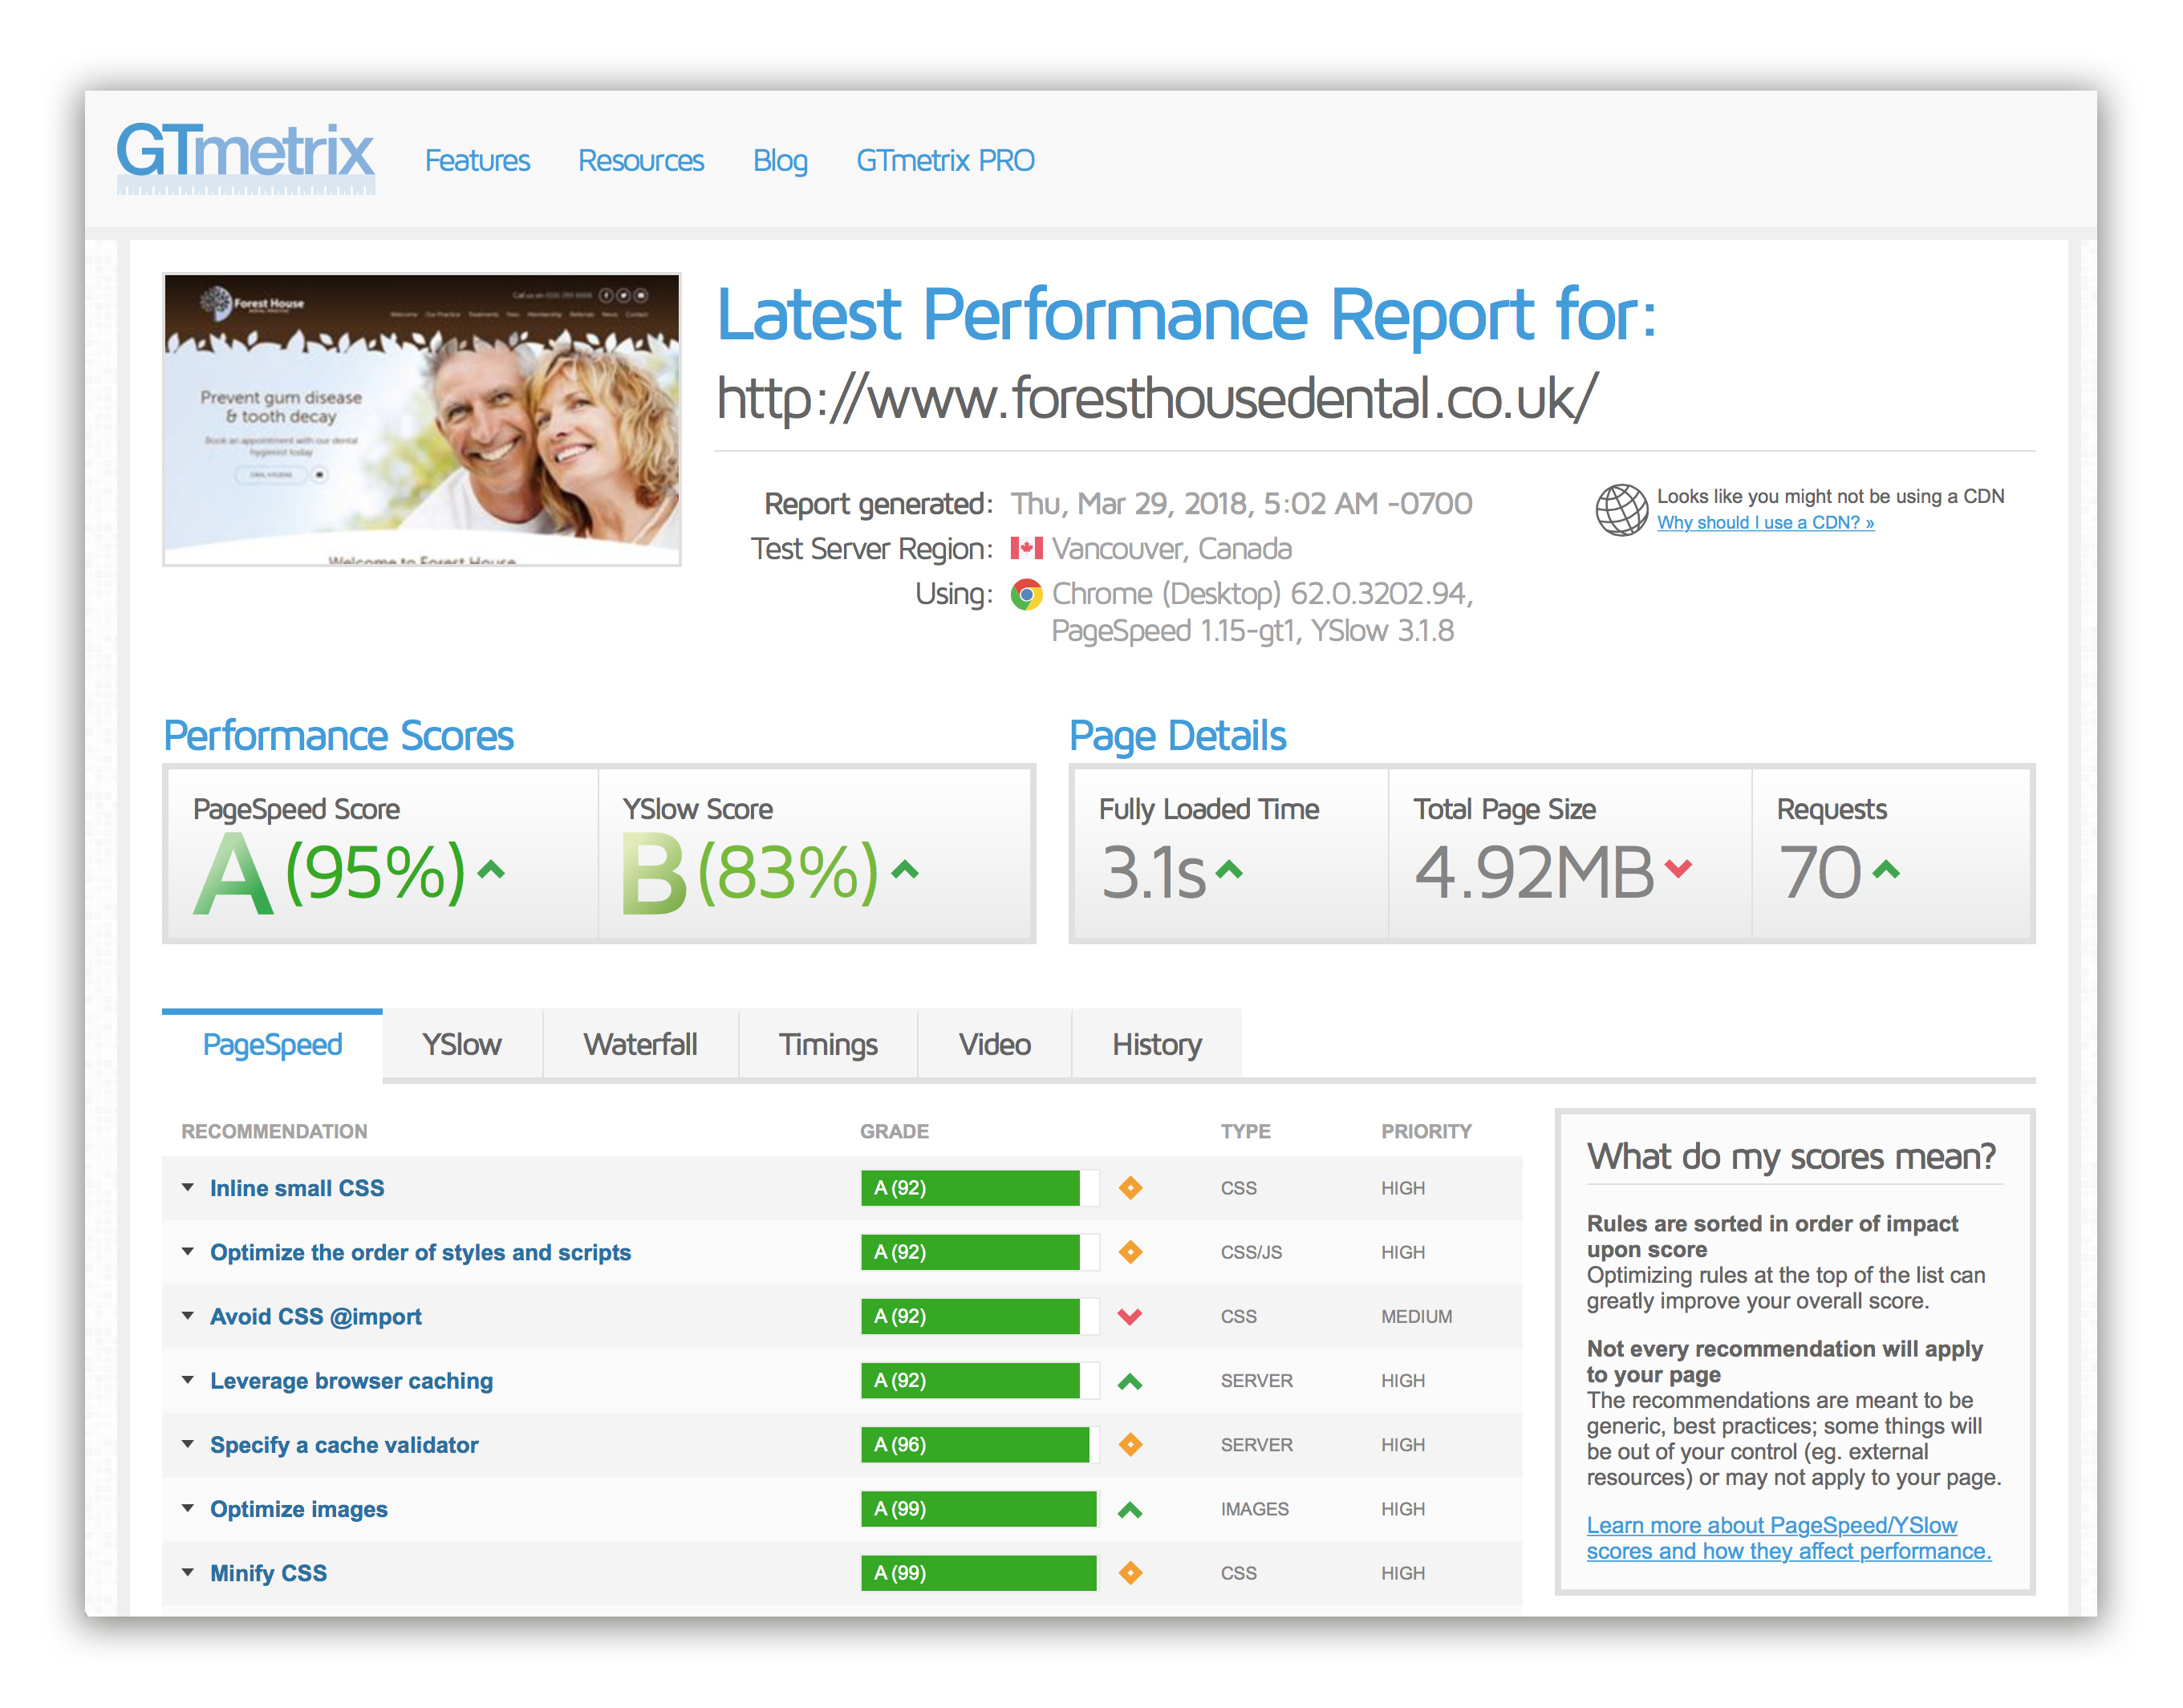Click the GTmetrix logo
Screen dimensions: 2183x1708
[x=245, y=158]
